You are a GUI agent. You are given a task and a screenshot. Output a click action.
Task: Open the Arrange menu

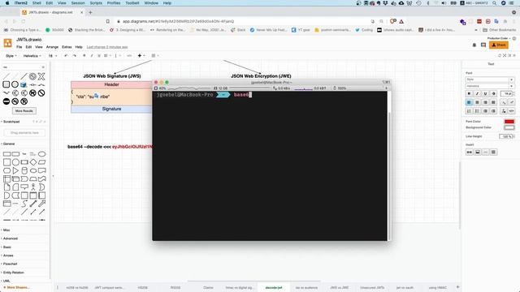pos(52,47)
